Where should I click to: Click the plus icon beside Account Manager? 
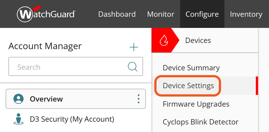click(x=134, y=47)
